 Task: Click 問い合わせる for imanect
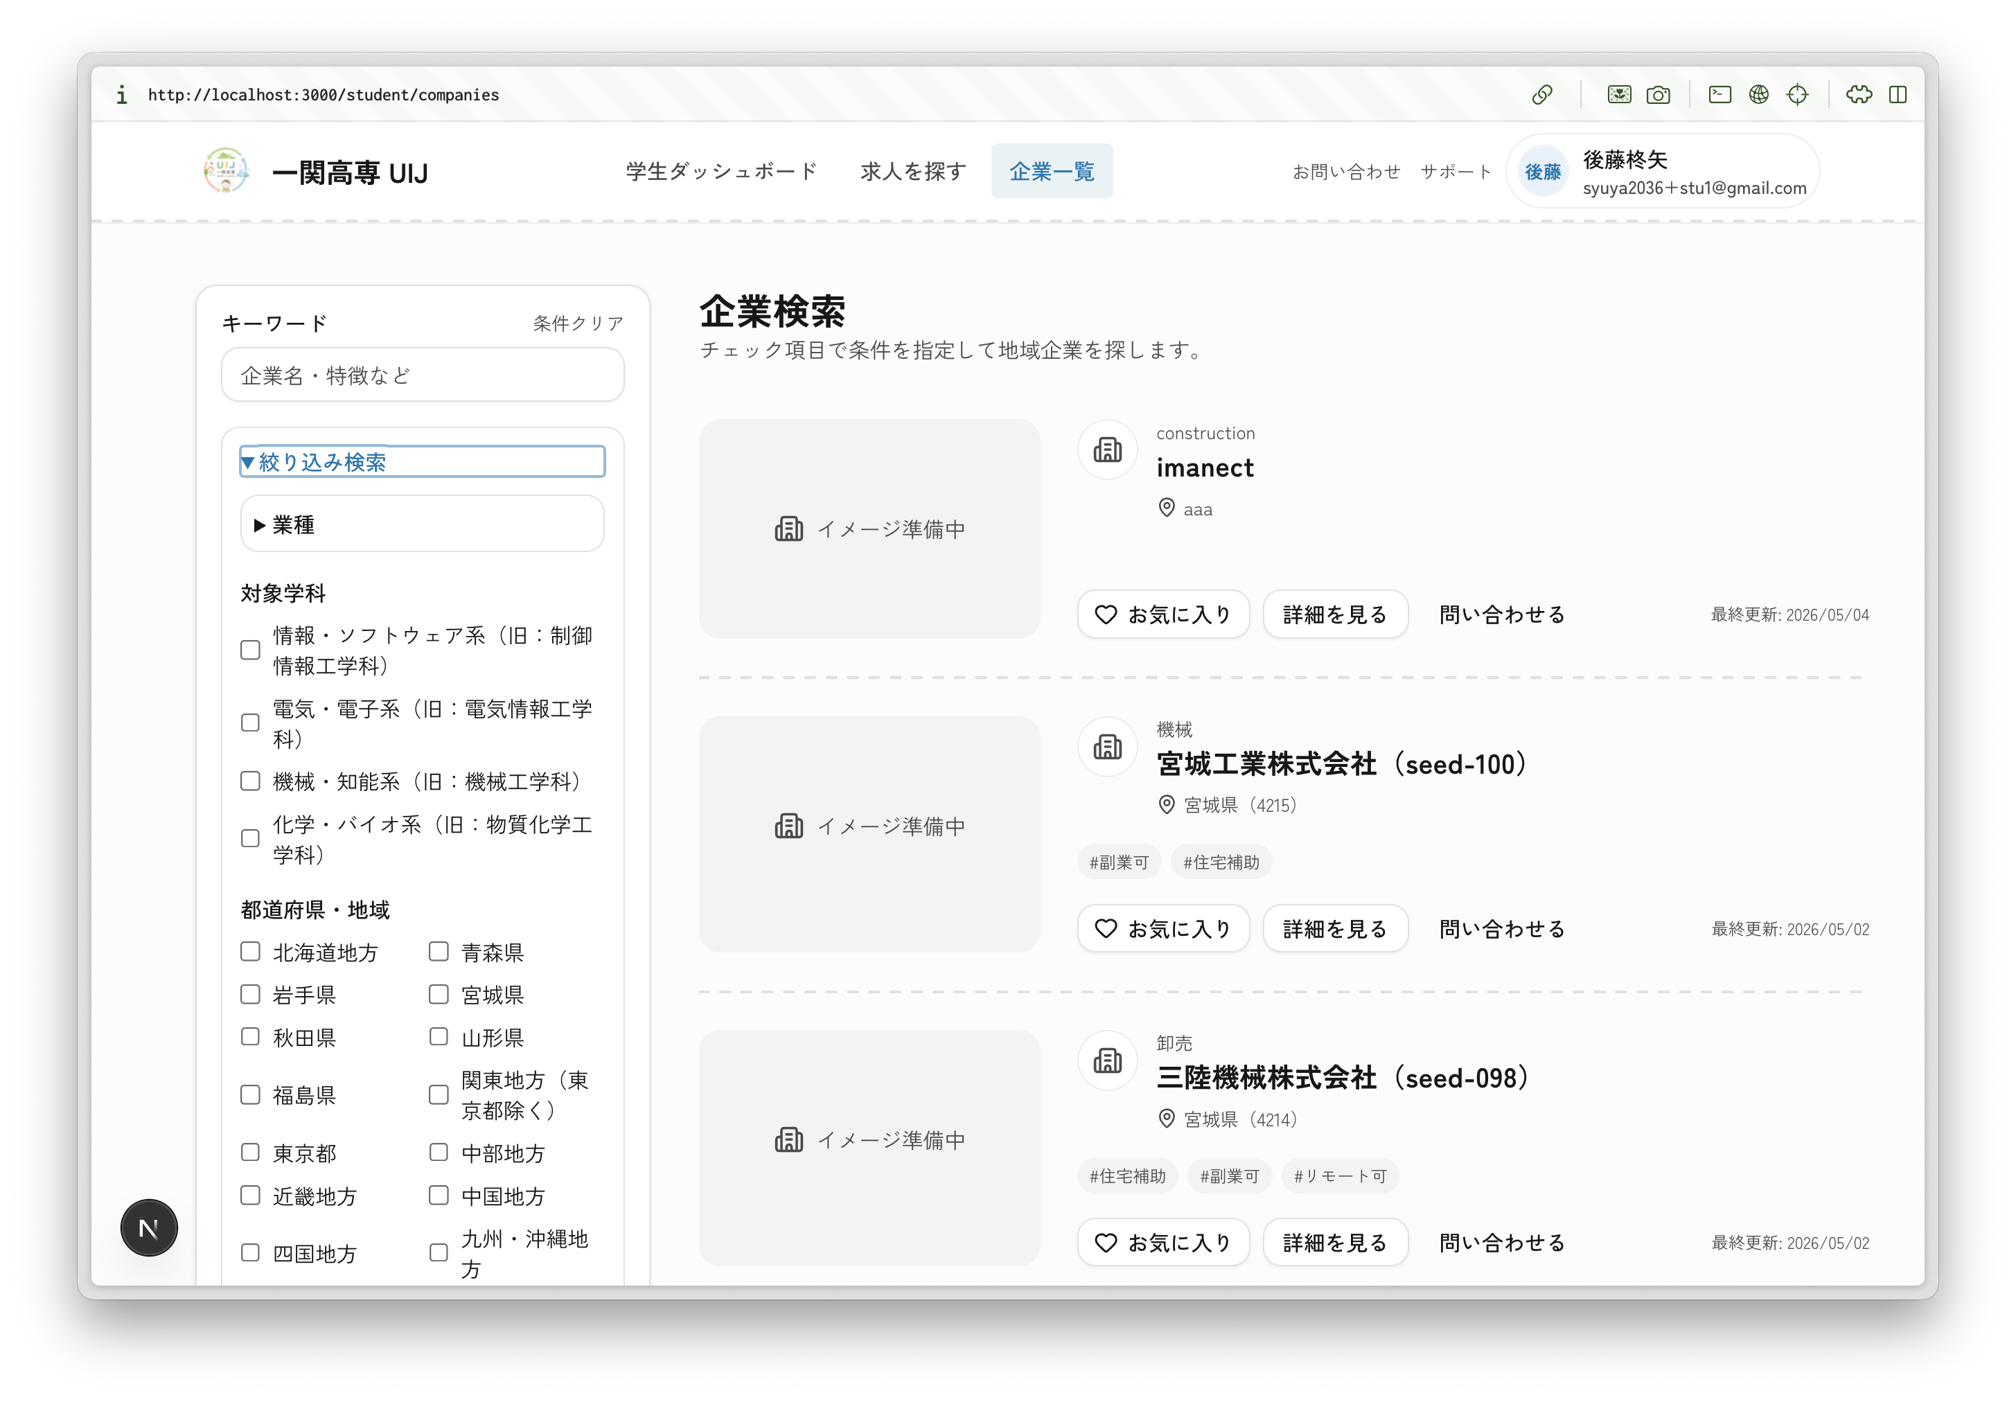(x=1503, y=614)
